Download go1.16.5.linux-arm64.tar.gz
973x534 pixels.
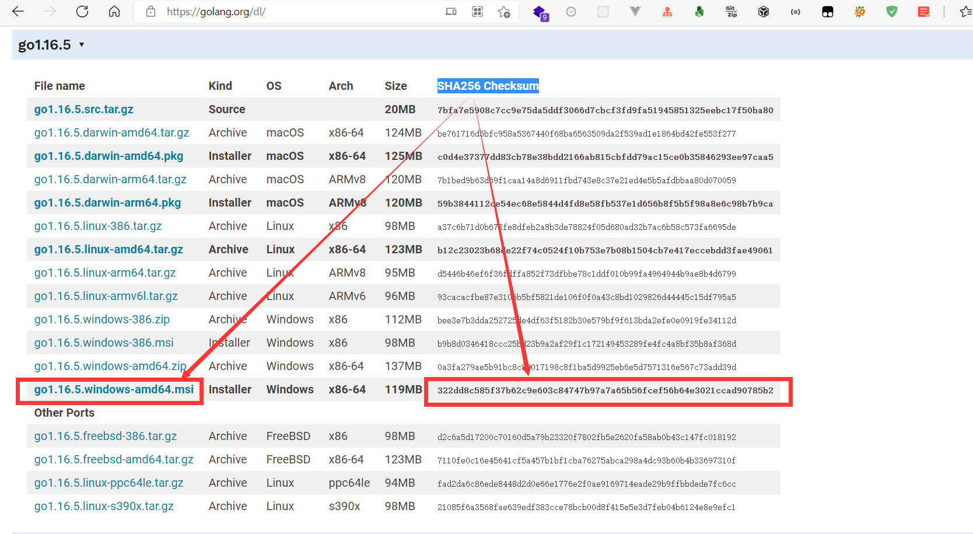coord(105,273)
